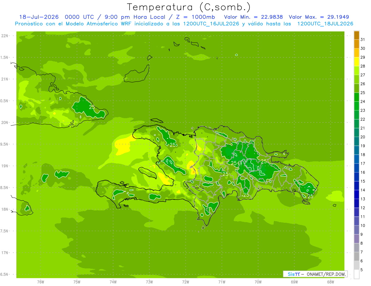Click the color bar segment between 26 and 27
The height and width of the screenshot is (286, 371).
(356, 79)
